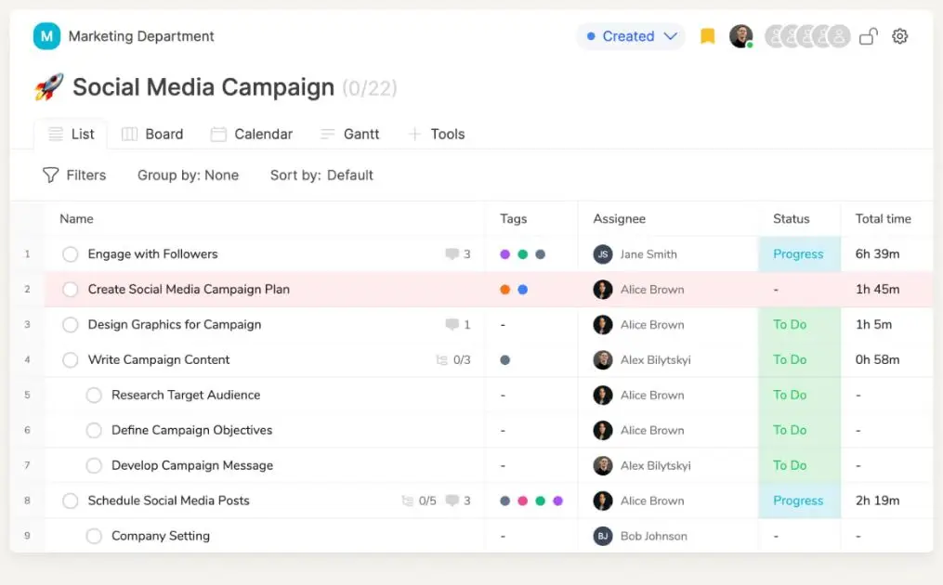Switch to the Gantt tab
Viewport: 943px width, 585px height.
coord(350,134)
